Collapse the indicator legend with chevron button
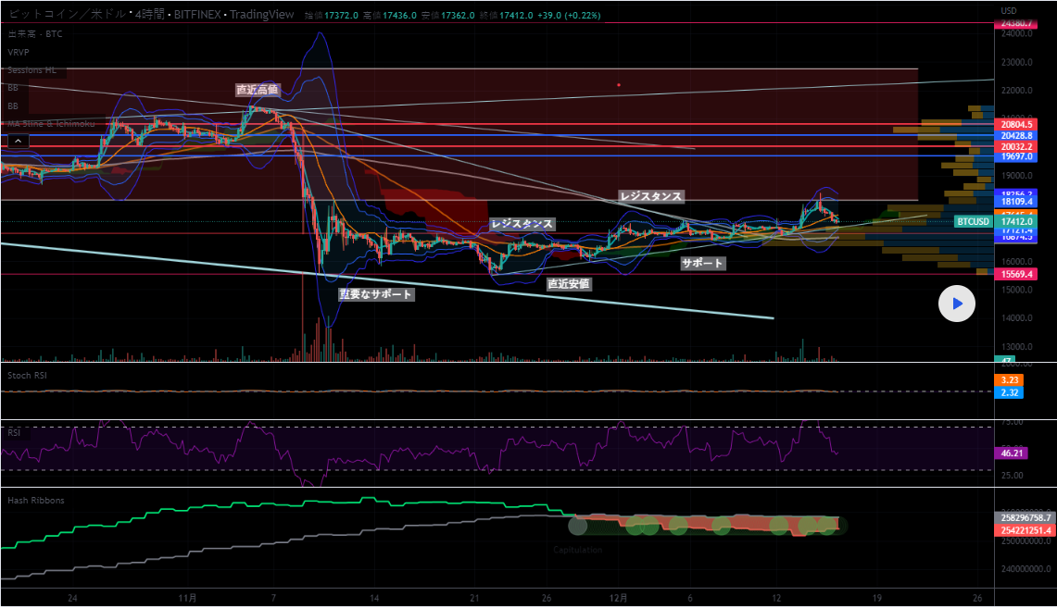The image size is (1057, 608). pos(17,141)
